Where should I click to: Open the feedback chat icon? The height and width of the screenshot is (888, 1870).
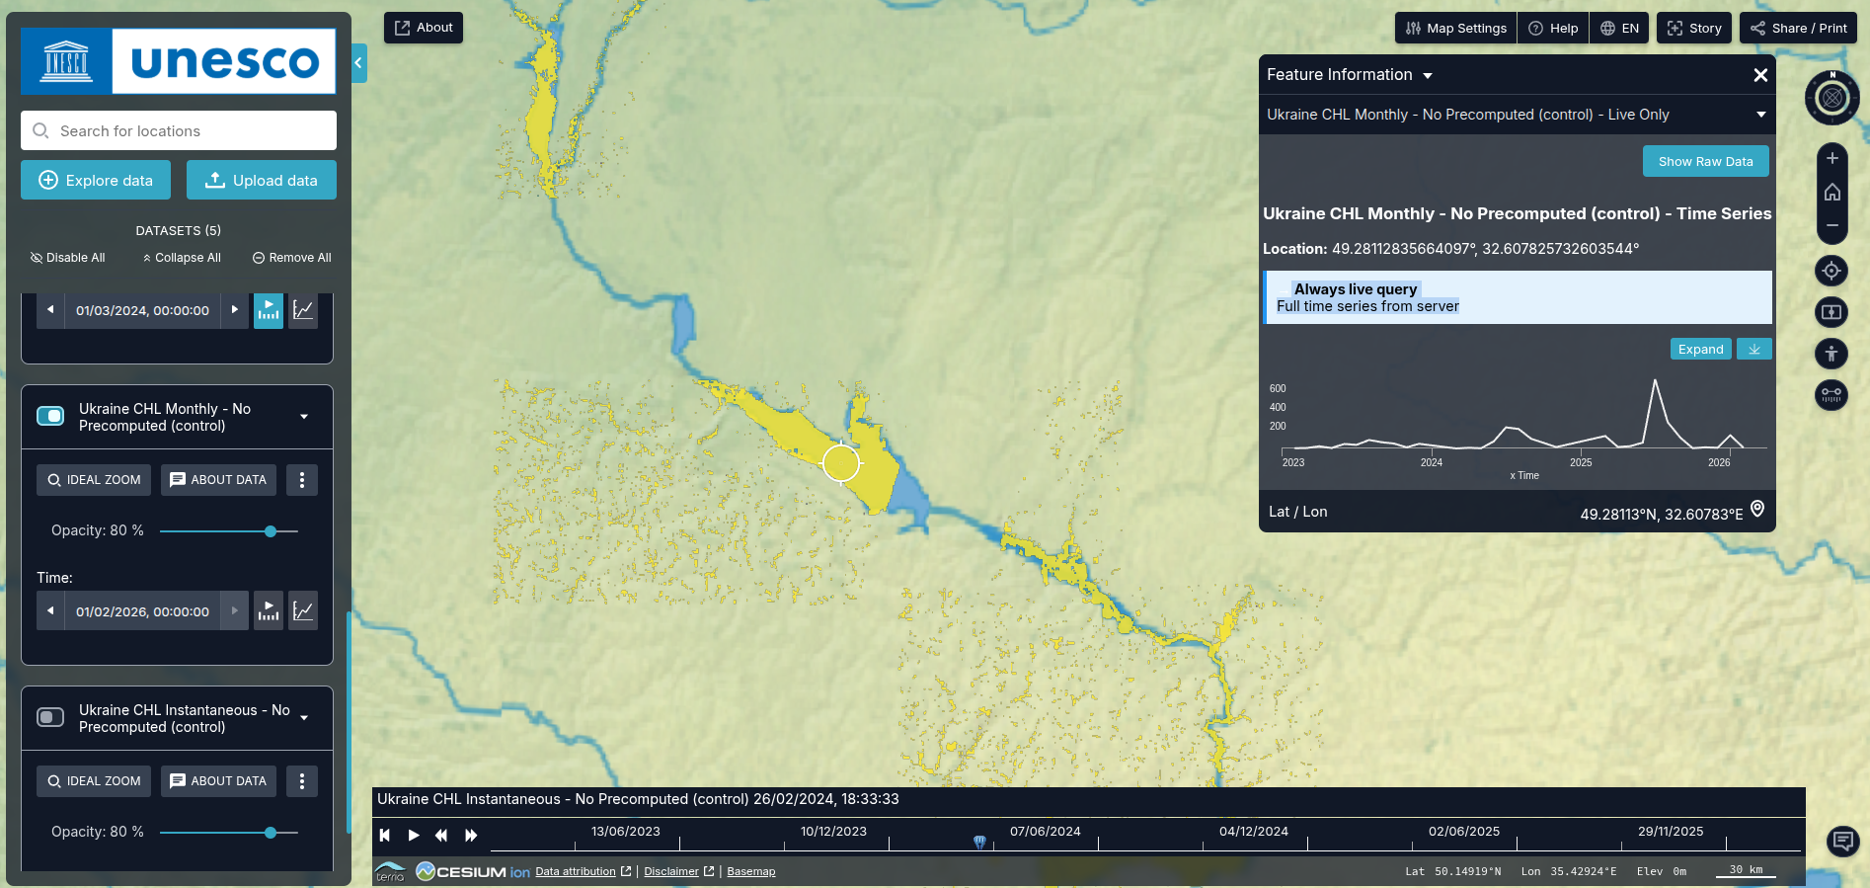1842,841
